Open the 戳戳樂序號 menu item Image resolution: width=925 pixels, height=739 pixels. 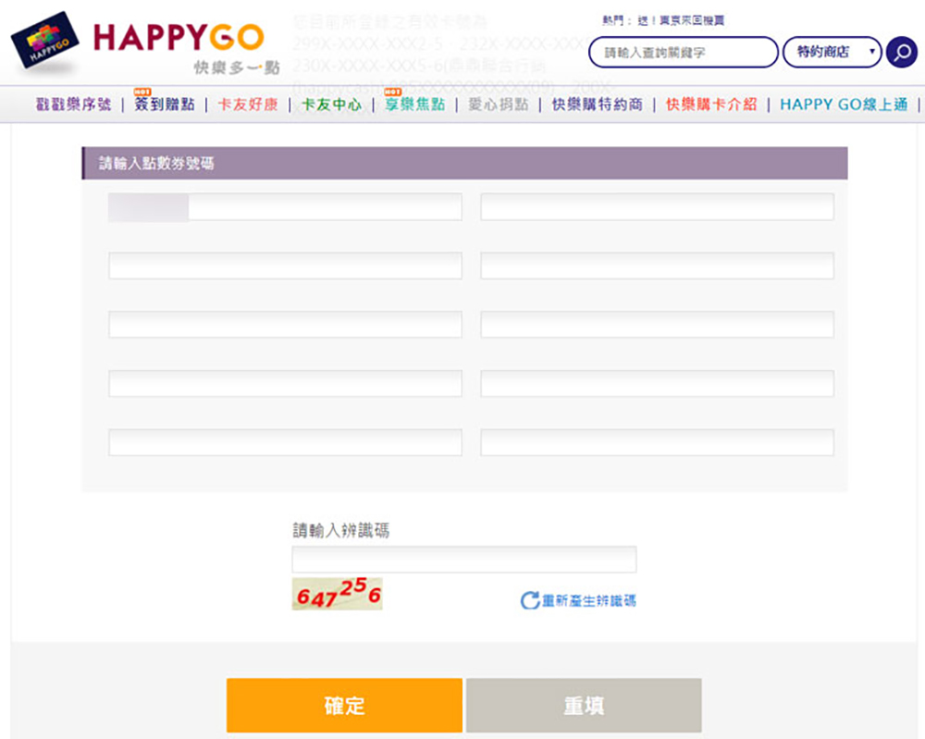(74, 105)
